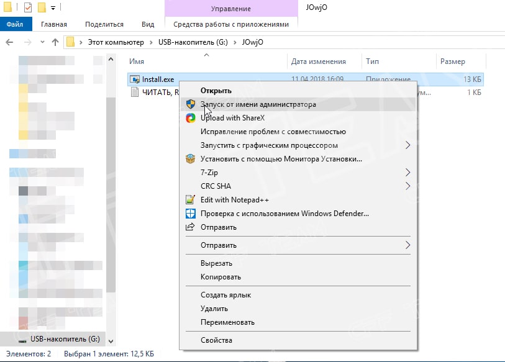Sort by Дата изменения column header
This screenshot has height=362, width=505.
(x=324, y=61)
